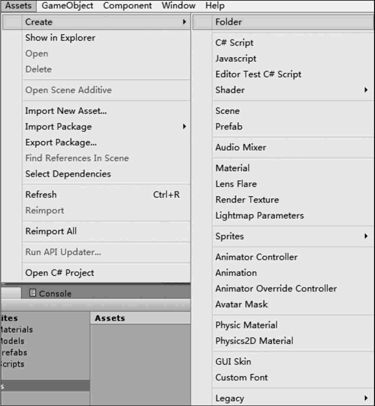Image resolution: width=375 pixels, height=406 pixels.
Task: Create a new Animator Controller
Action: coord(256,257)
